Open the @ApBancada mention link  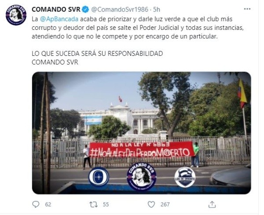(x=59, y=19)
